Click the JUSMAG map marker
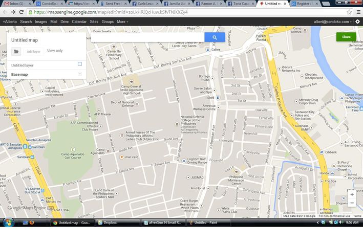363x243 pixels. [188, 178]
